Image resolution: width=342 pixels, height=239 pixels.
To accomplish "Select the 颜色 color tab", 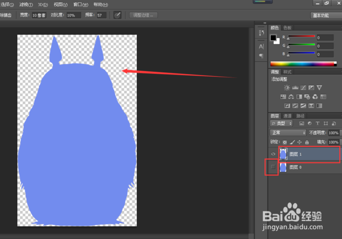I will (x=274, y=28).
